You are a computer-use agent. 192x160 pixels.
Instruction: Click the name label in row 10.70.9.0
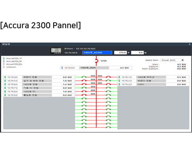click(x=37, y=95)
